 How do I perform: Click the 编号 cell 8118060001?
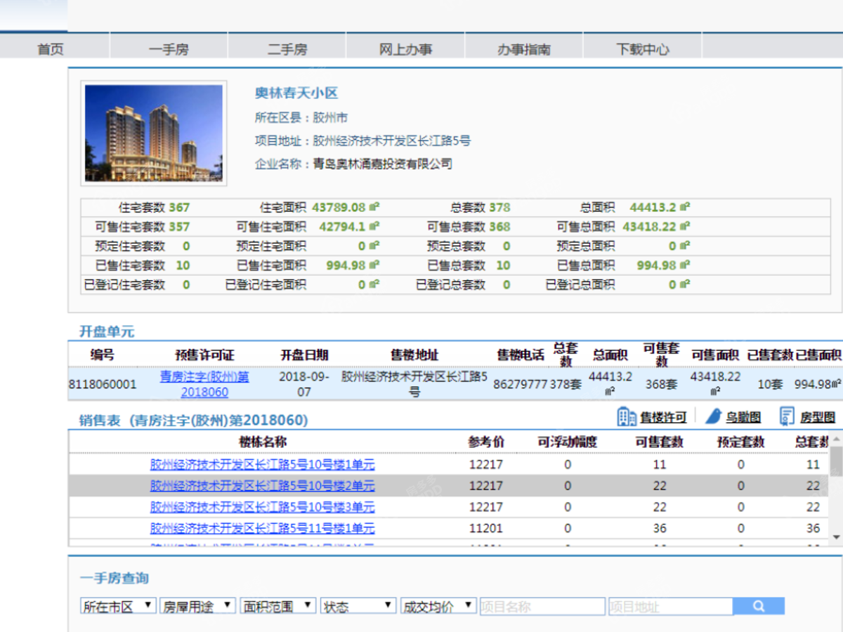point(103,384)
